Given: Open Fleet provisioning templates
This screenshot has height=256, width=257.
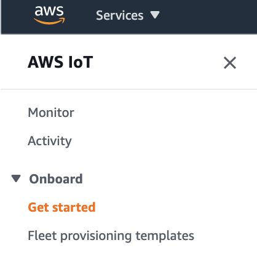Looking at the screenshot, I should click(x=111, y=236).
